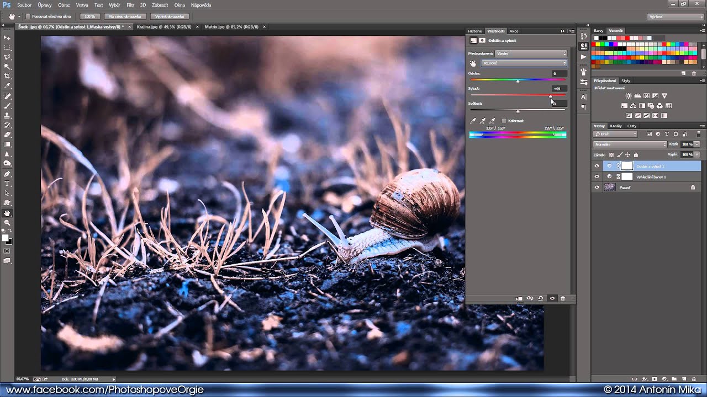Add a Brightness/Contrast adjustment icon
Screen dimensions: 707x397
tap(629, 96)
